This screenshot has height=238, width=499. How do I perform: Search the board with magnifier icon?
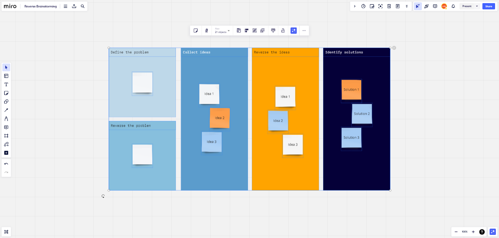[83, 6]
